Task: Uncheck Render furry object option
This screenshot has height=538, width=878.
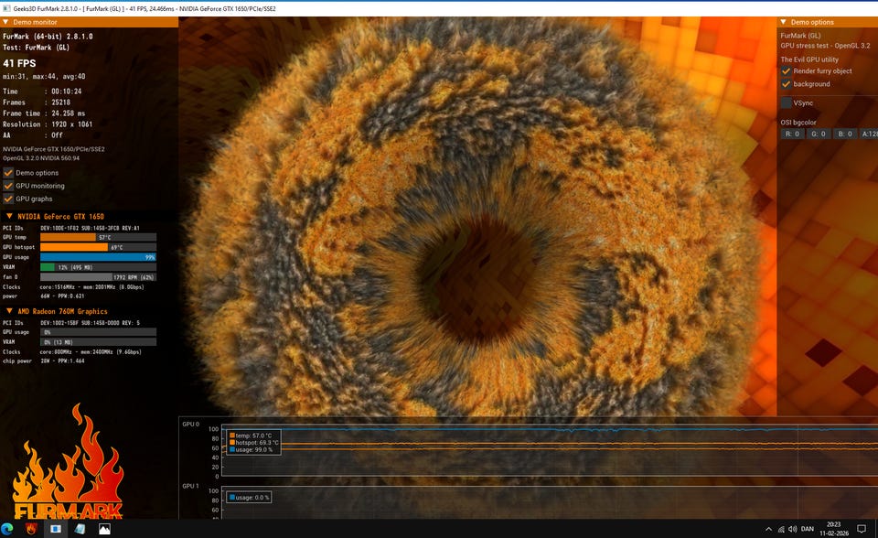Action: 786,71
